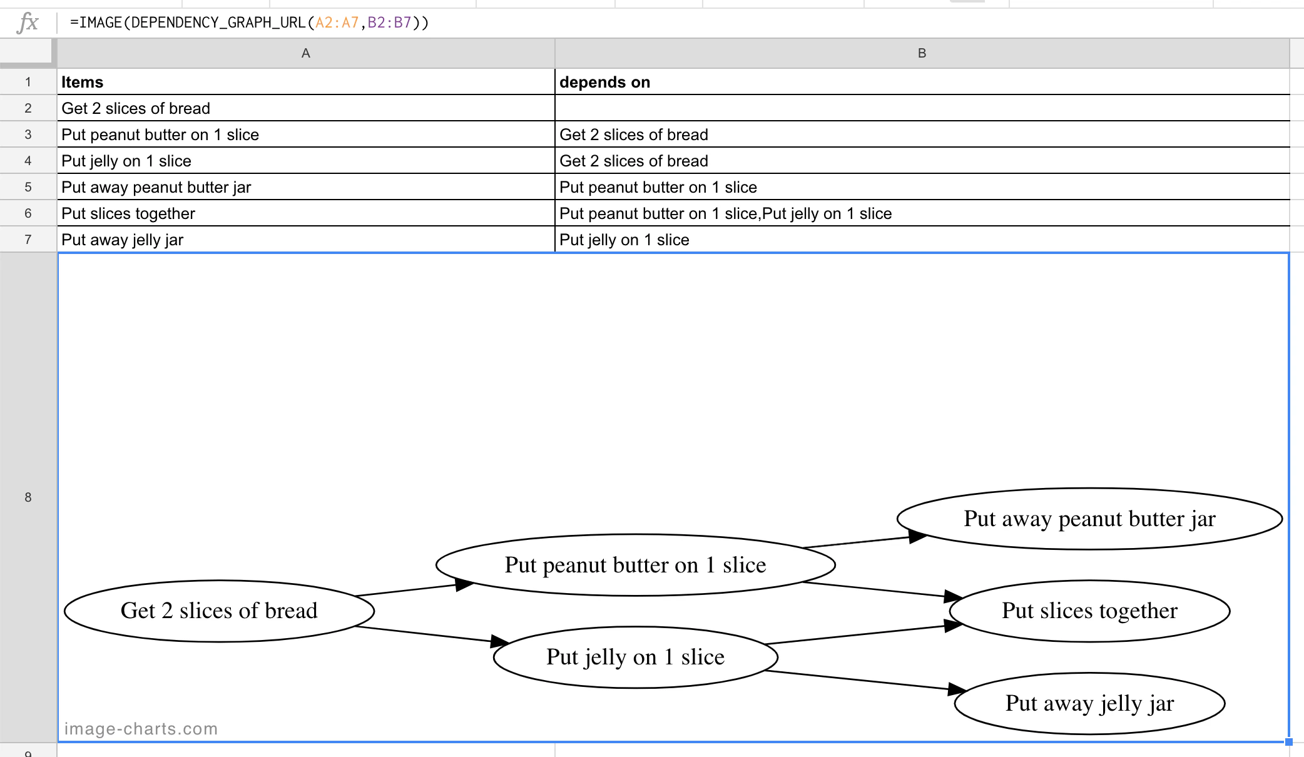Click the Put away jelly jar node
The image size is (1304, 757).
(1090, 703)
